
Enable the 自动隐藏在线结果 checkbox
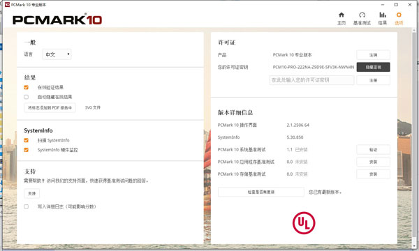click(27, 97)
